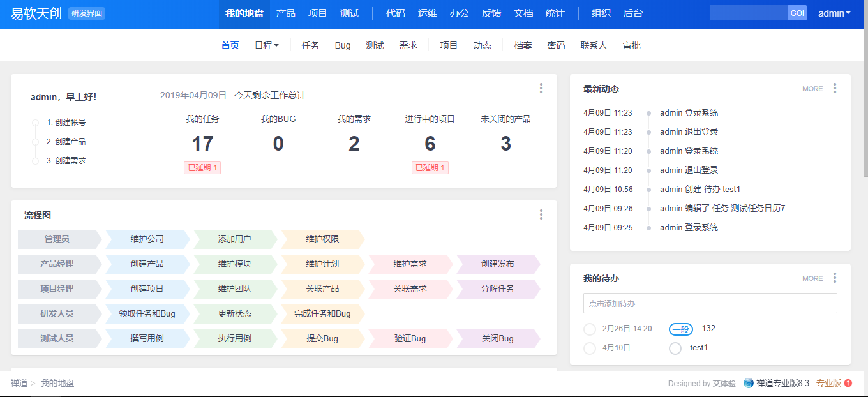
Task: Click the 创建项目 flowchart step
Action: 147,288
